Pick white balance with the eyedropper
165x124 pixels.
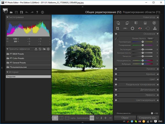pyautogui.click(x=117, y=38)
